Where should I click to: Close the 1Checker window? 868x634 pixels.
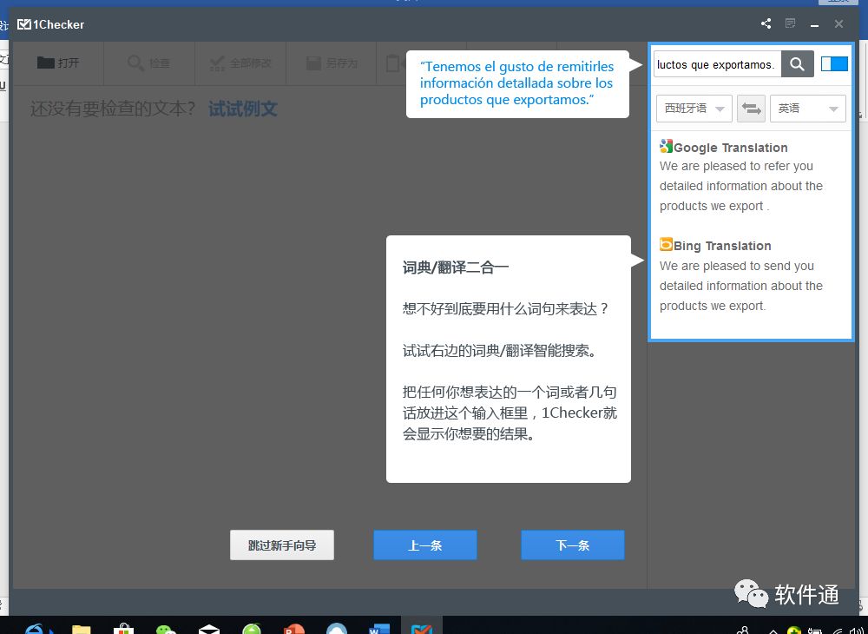coord(838,23)
